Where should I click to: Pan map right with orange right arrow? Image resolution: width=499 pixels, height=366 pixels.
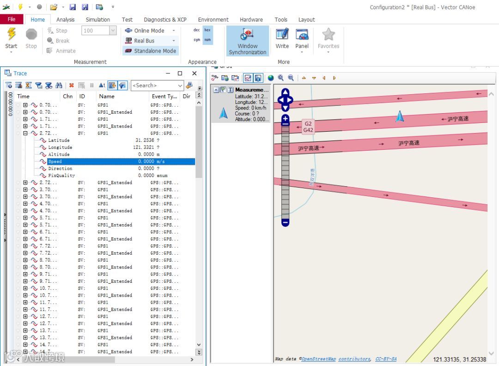334,78
